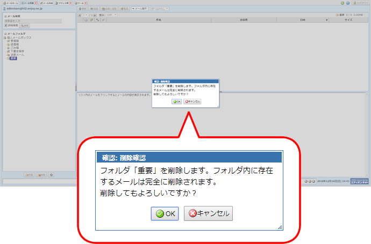The height and width of the screenshot is (244, 371).
Task: Click the 返信 reply toolbar button
Action: pos(94,9)
